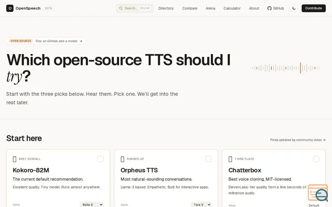Click the Contribute button

(314, 8)
